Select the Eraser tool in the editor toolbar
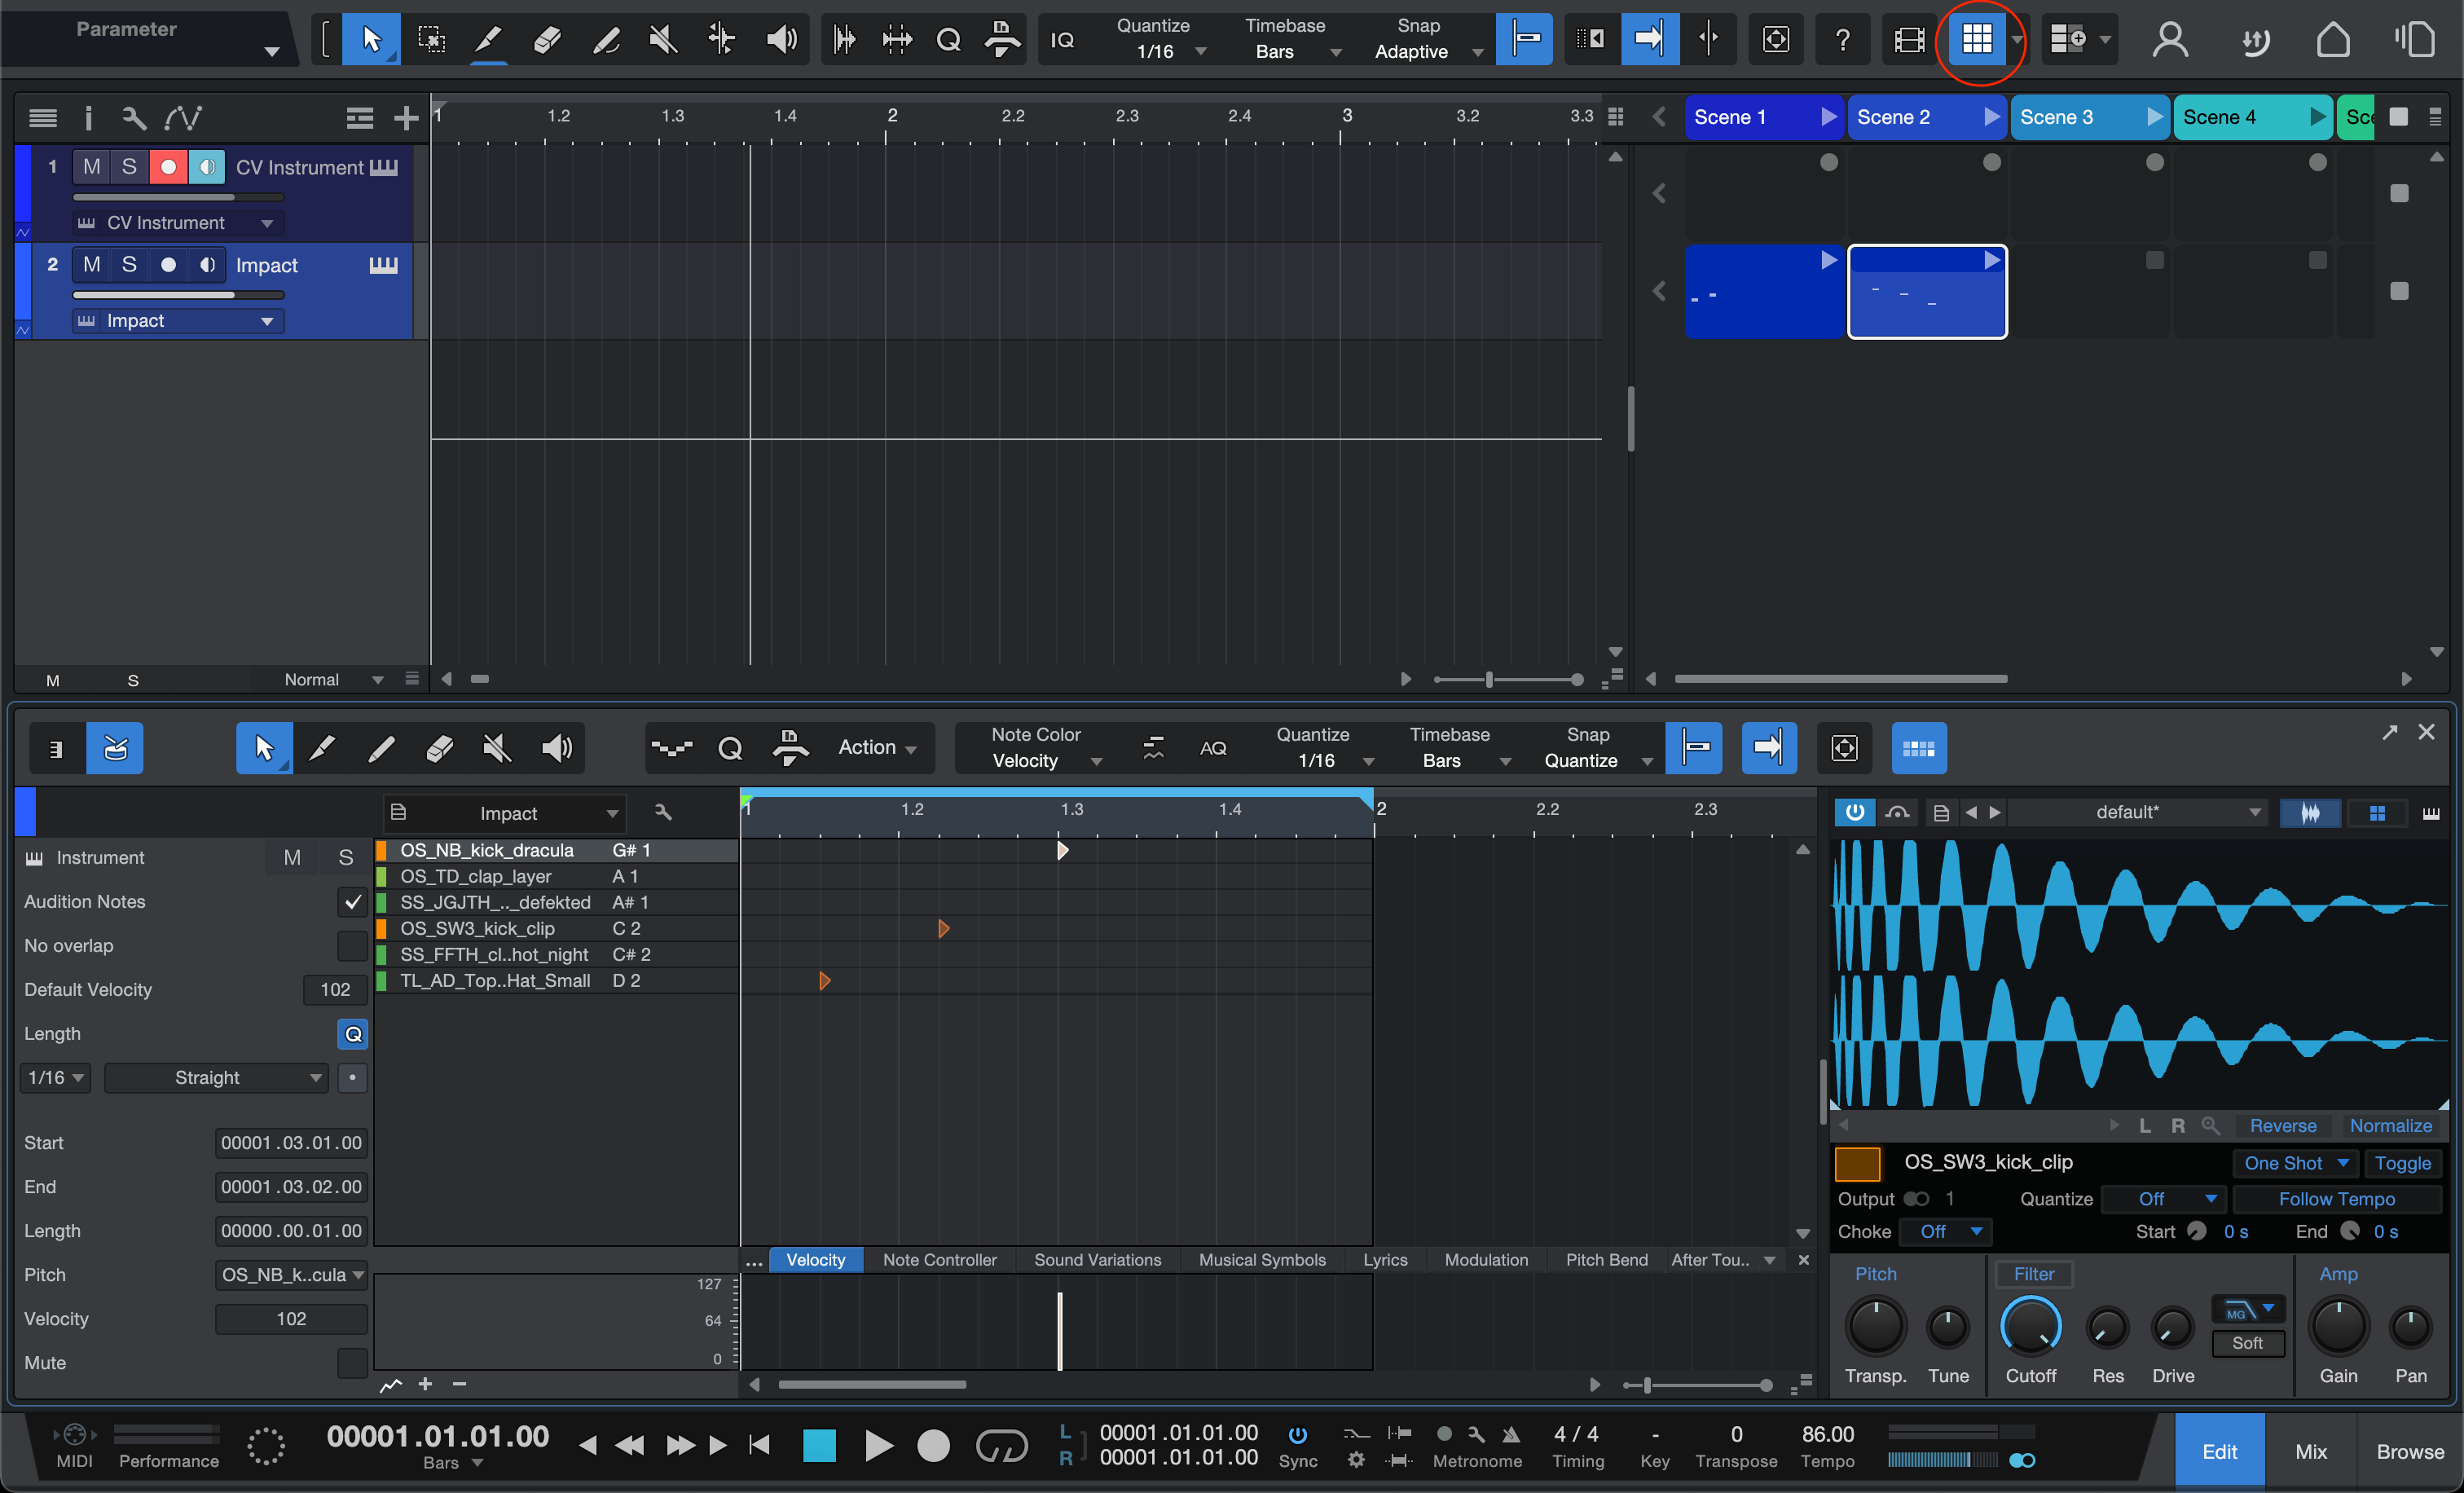2464x1493 pixels. tap(439, 748)
